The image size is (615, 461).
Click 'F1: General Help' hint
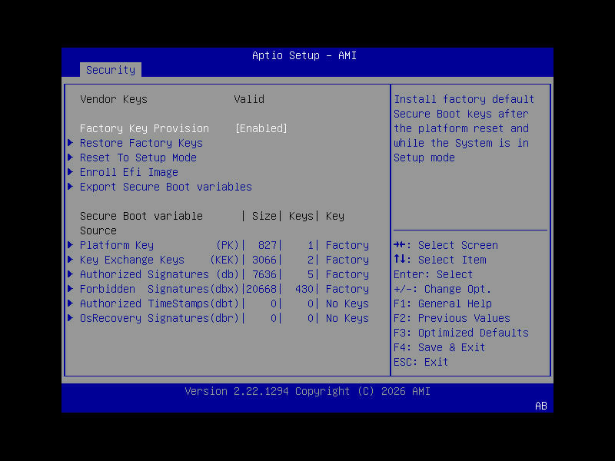pos(443,303)
